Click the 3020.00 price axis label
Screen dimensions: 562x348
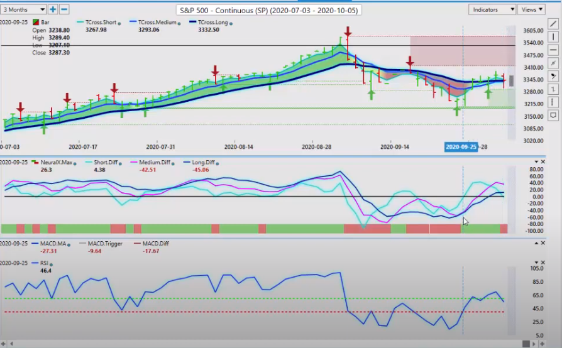click(x=533, y=141)
